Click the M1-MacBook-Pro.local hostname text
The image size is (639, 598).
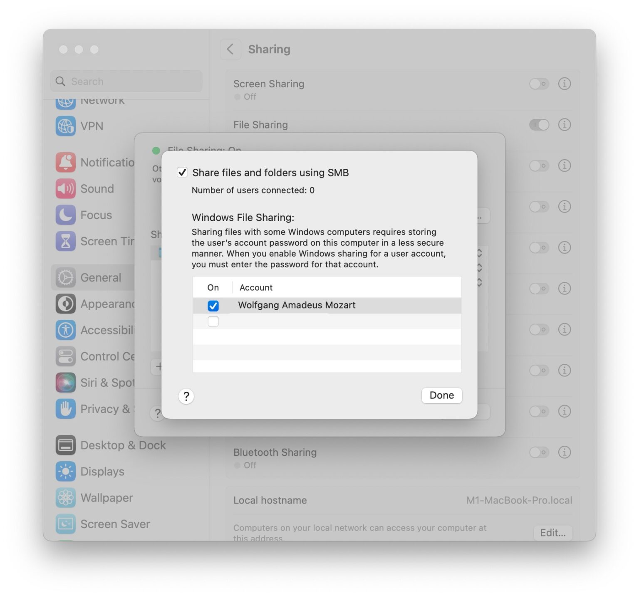(x=519, y=500)
